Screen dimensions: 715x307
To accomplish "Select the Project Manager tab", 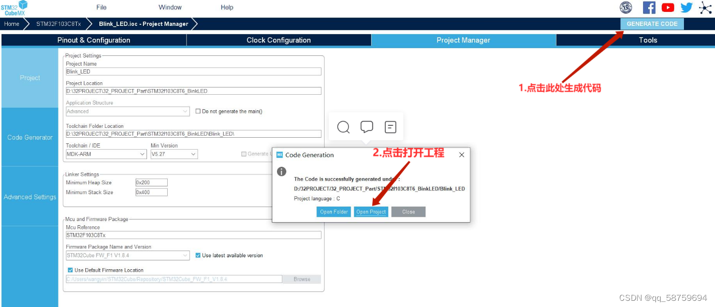I will click(463, 40).
